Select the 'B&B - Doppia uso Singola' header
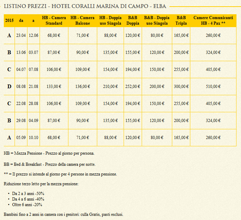This screenshot has height=220, width=241. 157,21
